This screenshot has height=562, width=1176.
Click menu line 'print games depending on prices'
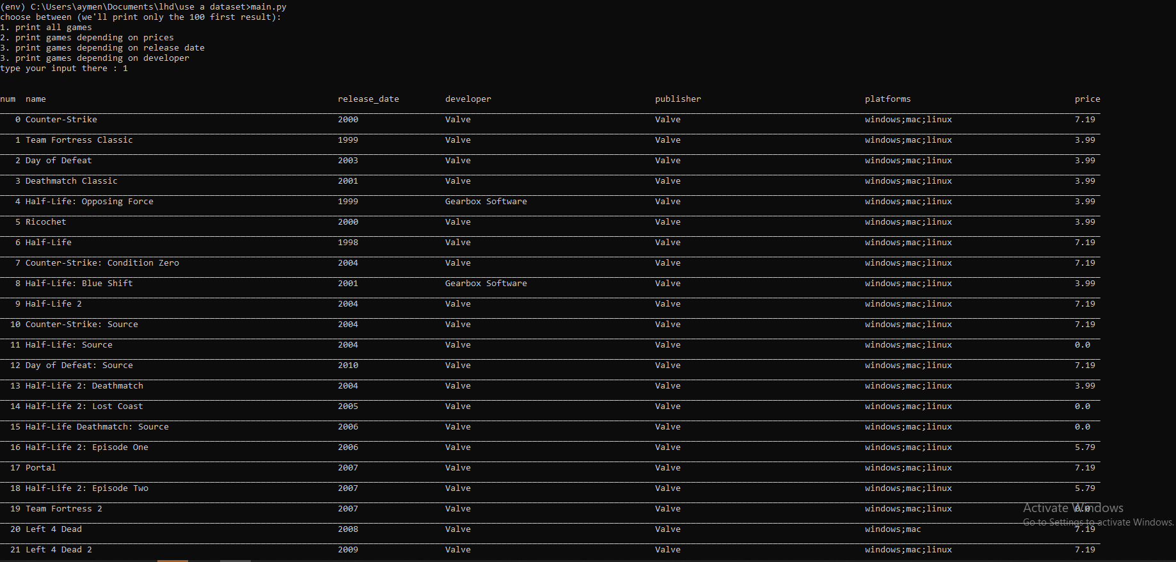(x=87, y=38)
